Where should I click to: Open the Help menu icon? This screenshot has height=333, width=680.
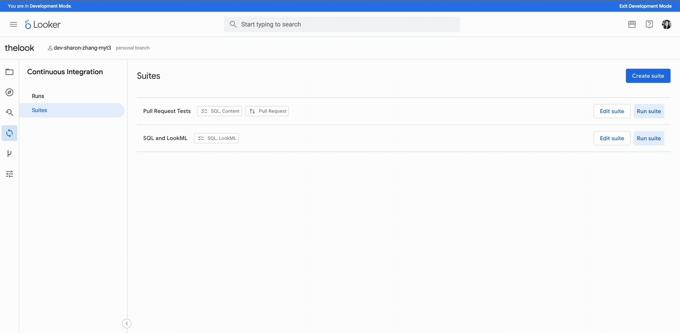coord(649,24)
